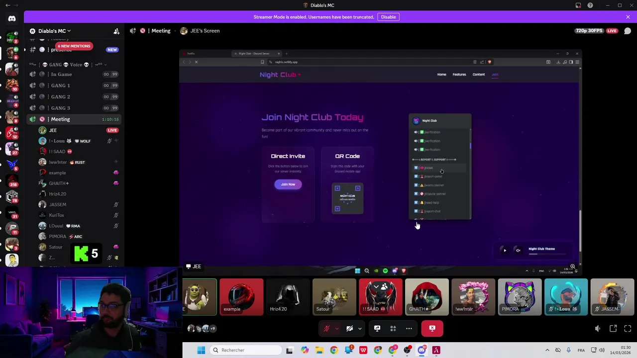637x358 pixels.
Task: Show hidden system tray icons chevron
Action: click(547, 350)
